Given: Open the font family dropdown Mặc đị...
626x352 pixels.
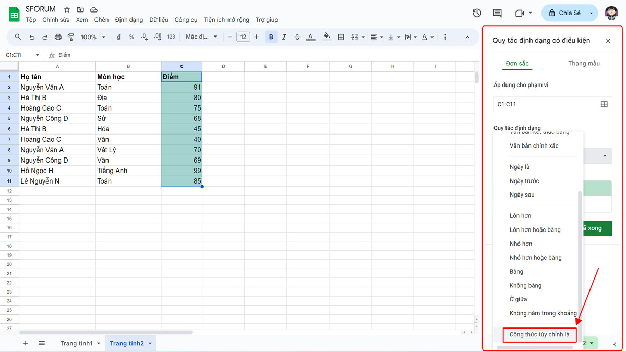Looking at the screenshot, I should click(201, 37).
